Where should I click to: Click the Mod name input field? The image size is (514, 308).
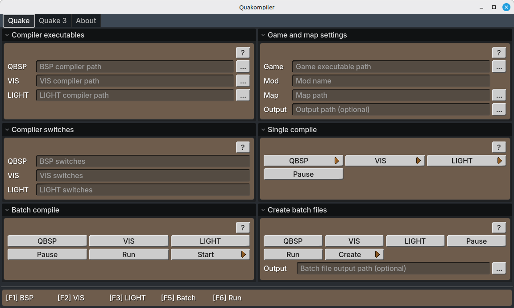(x=391, y=81)
